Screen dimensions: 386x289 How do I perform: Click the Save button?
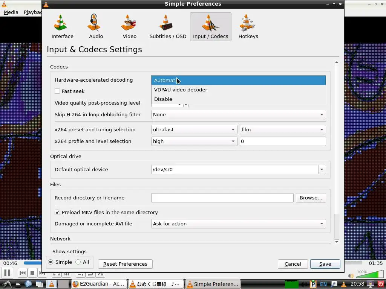[325, 264]
